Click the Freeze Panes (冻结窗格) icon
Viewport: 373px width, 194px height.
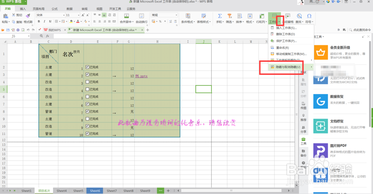(x=288, y=16)
